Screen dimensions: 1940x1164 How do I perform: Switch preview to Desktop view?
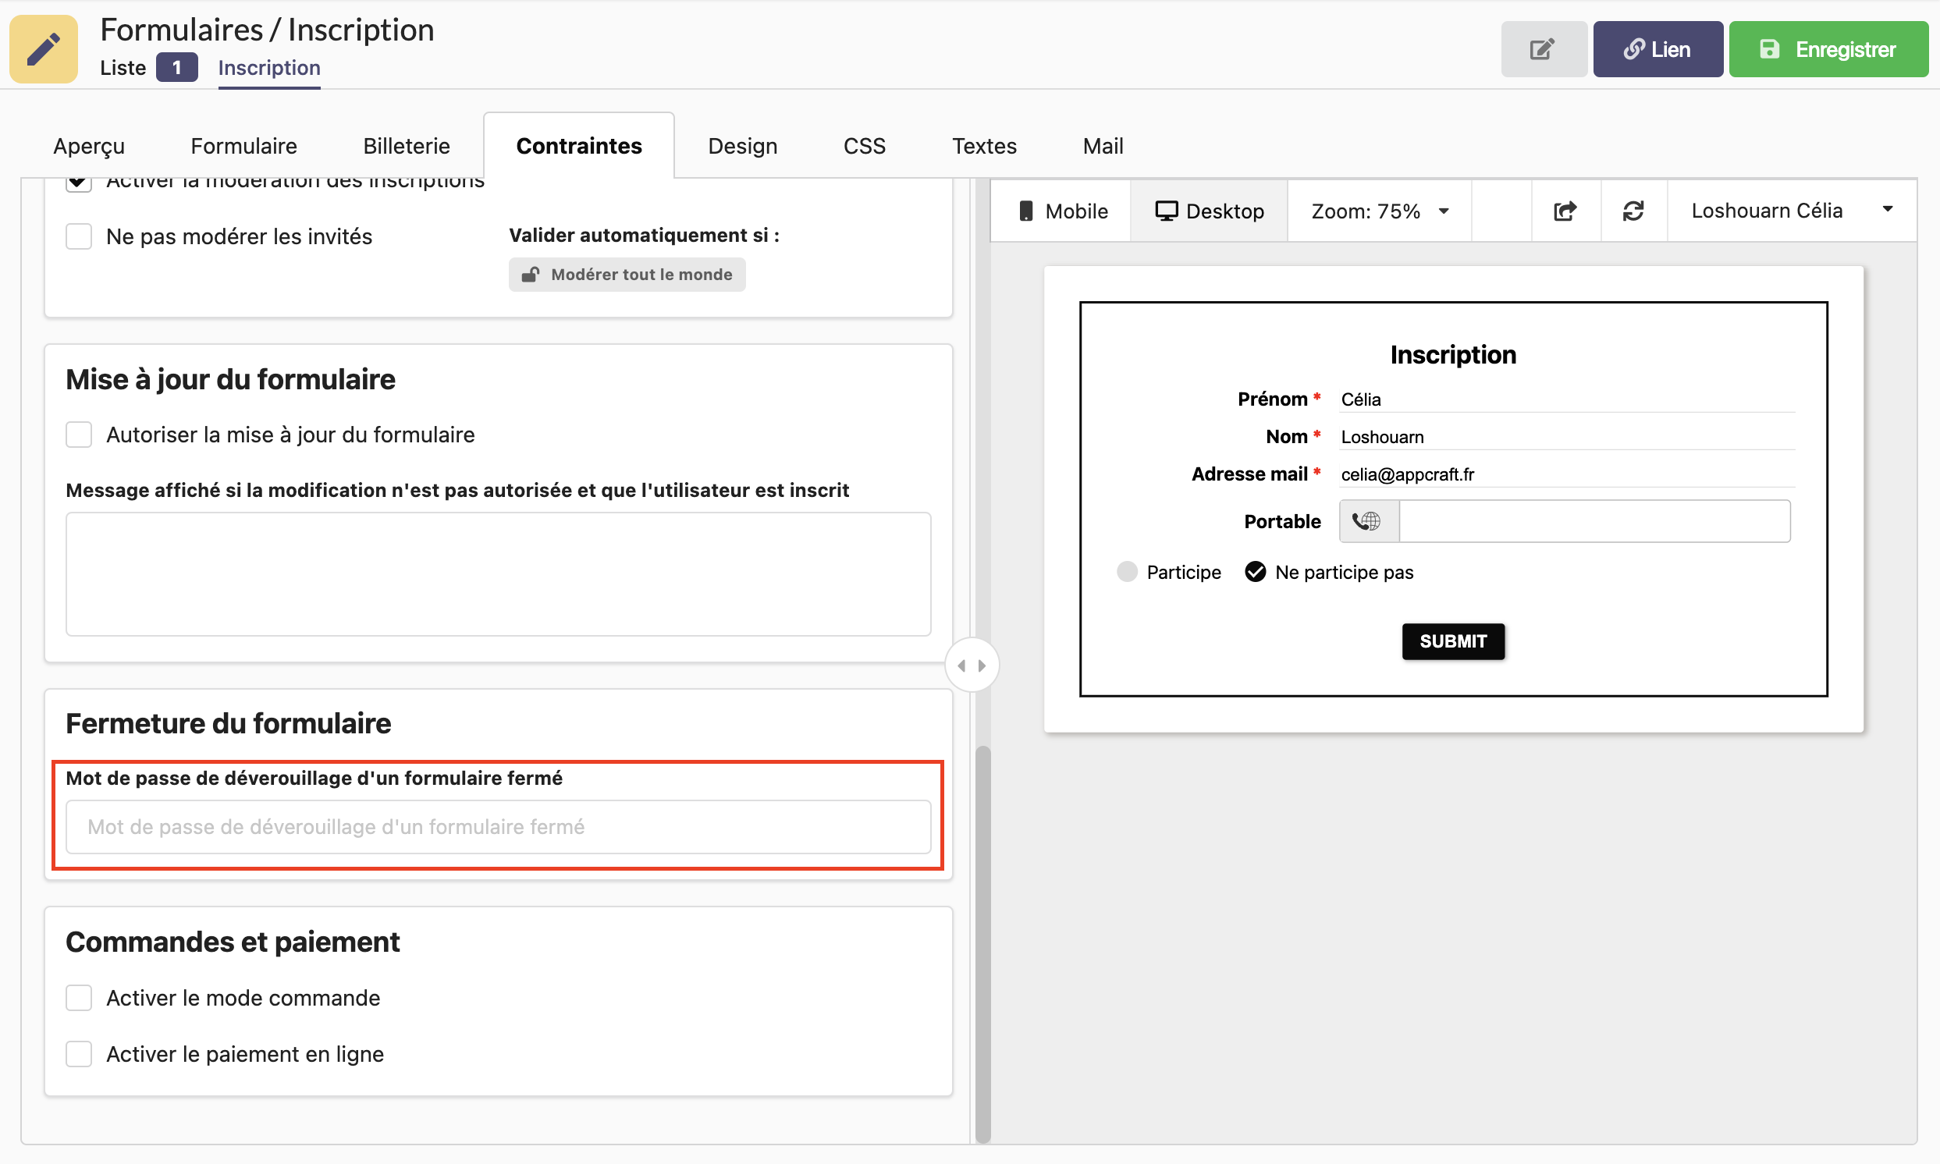click(1209, 211)
